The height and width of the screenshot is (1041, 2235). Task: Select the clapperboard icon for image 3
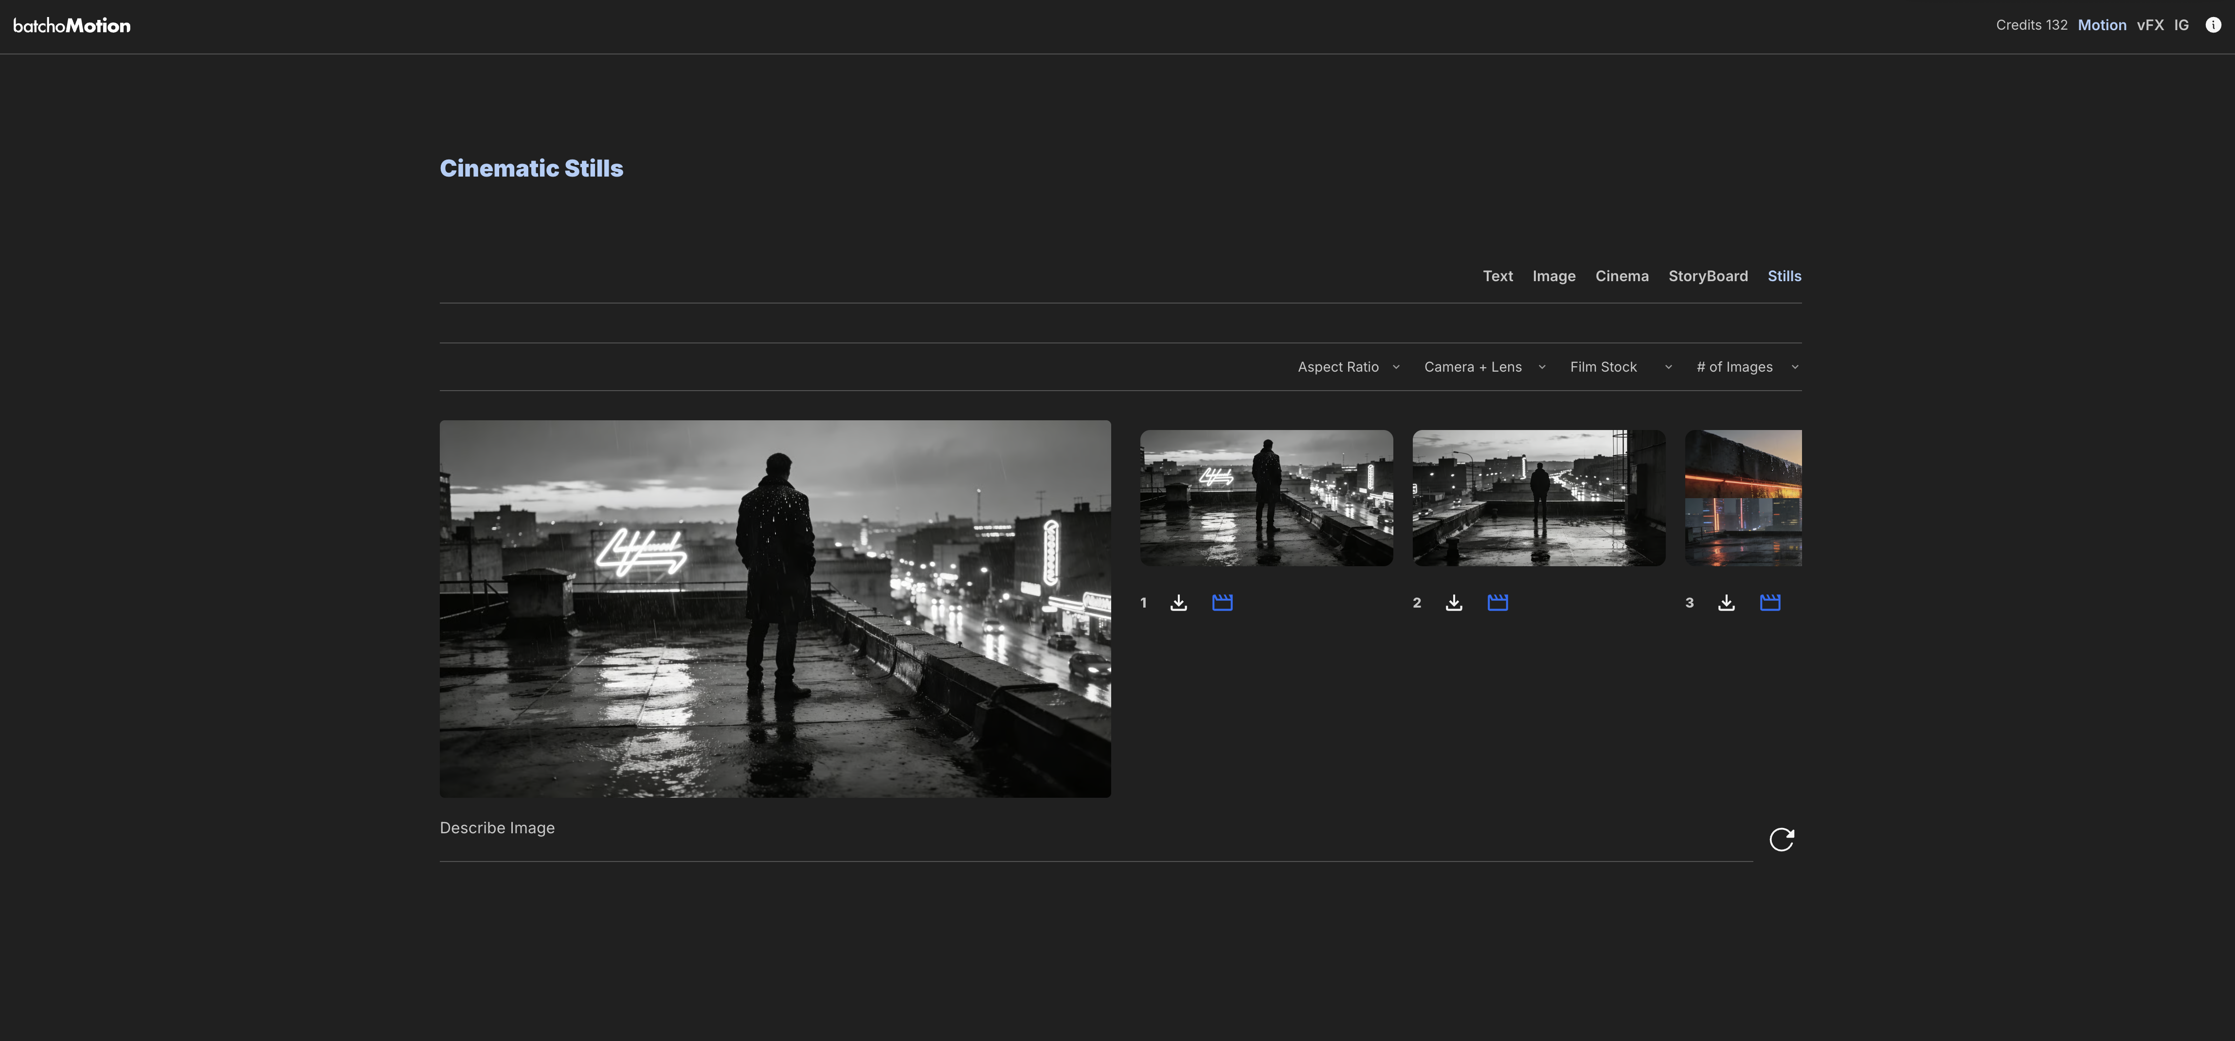1771,601
